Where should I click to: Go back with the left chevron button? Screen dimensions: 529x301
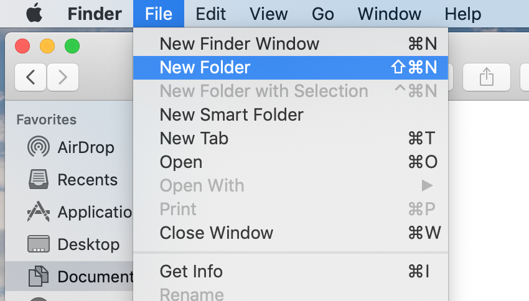pyautogui.click(x=30, y=77)
